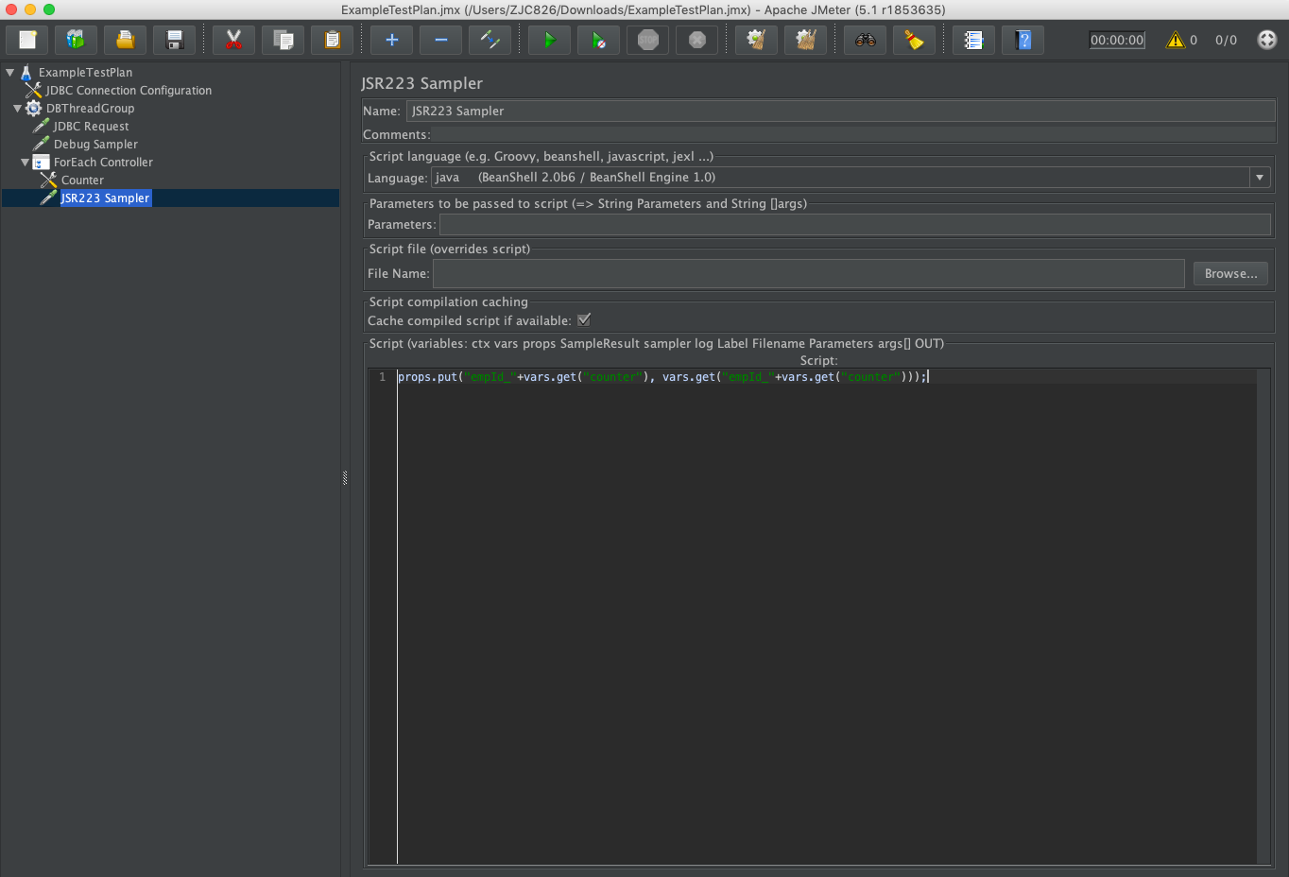Click the Browse... button
This screenshot has width=1289, height=877.
pos(1230,273)
